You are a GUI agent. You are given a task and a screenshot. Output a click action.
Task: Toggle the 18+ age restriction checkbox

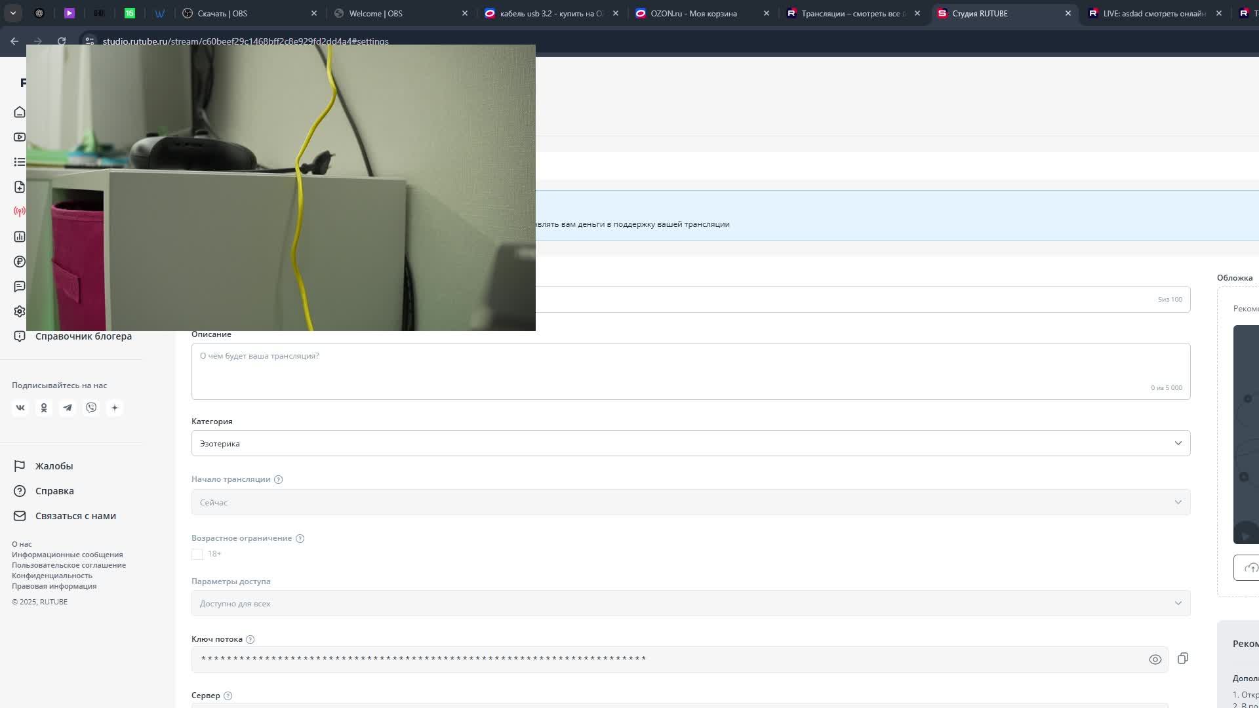(x=197, y=555)
